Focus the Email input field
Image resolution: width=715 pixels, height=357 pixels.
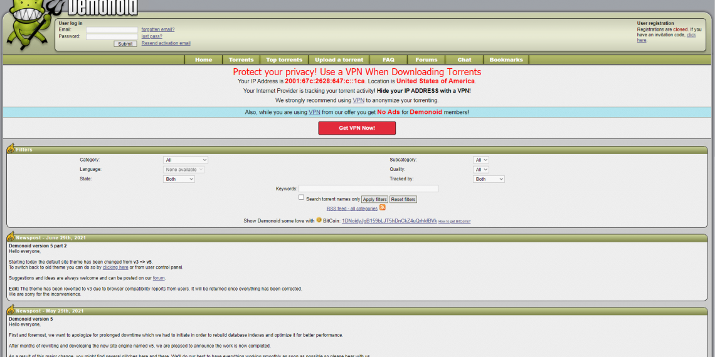(x=112, y=30)
